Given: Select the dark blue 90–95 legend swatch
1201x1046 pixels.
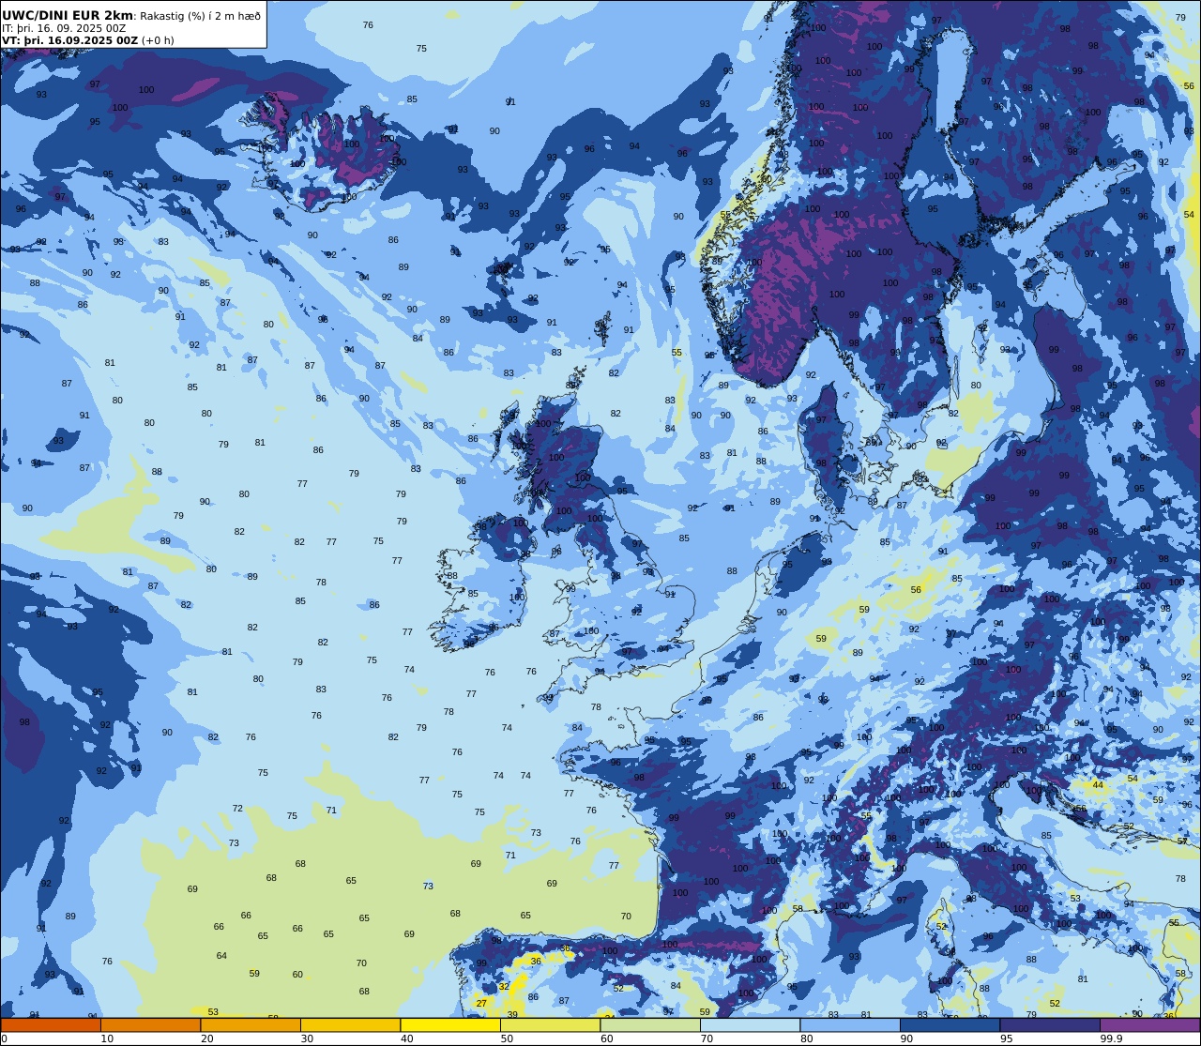Looking at the screenshot, I should (x=950, y=1025).
